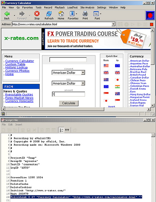The width and height of the screenshot is (156, 202).
Task: Expand the convert currency dropdown
Action: click(83, 72)
